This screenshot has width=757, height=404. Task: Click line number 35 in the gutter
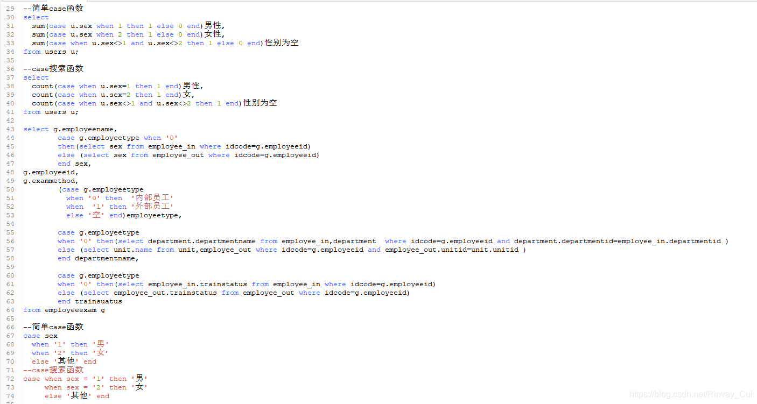(10, 60)
